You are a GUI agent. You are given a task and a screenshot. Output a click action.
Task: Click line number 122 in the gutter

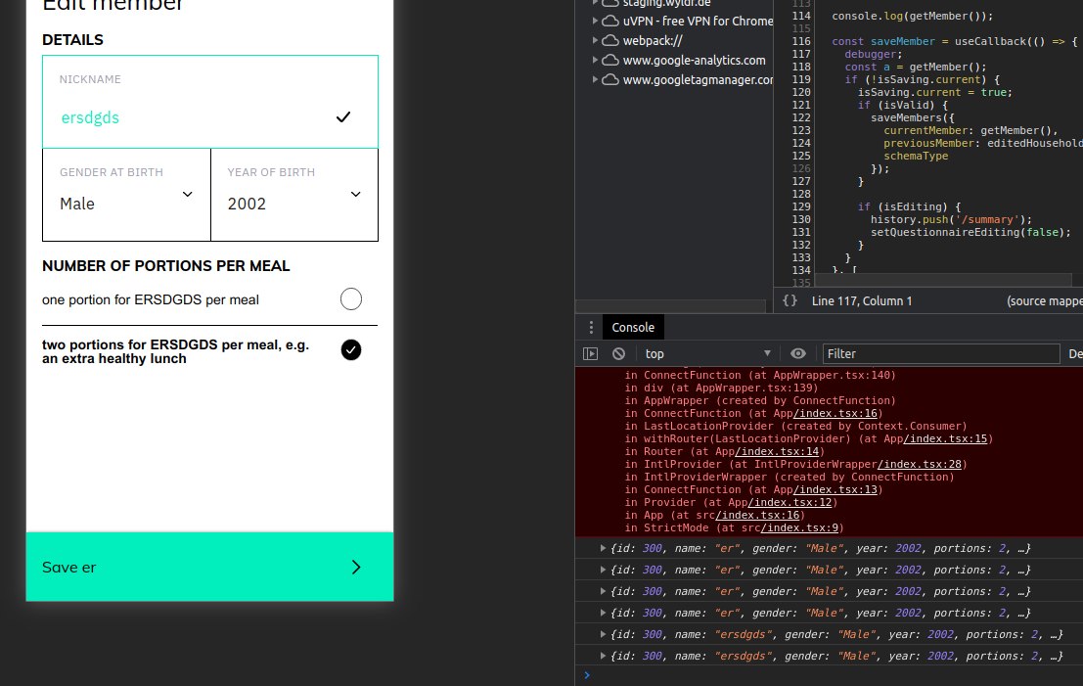pos(801,117)
